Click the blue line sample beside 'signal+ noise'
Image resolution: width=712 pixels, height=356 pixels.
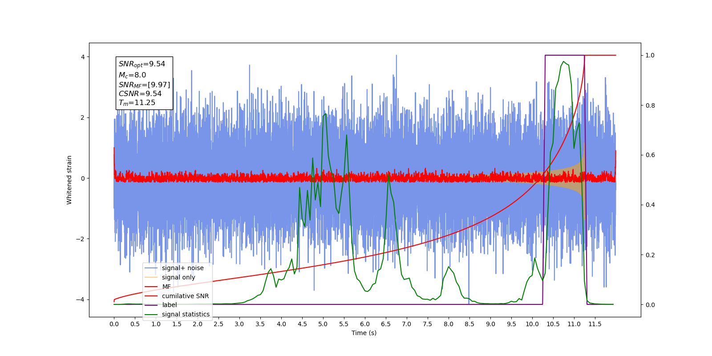[x=151, y=268]
